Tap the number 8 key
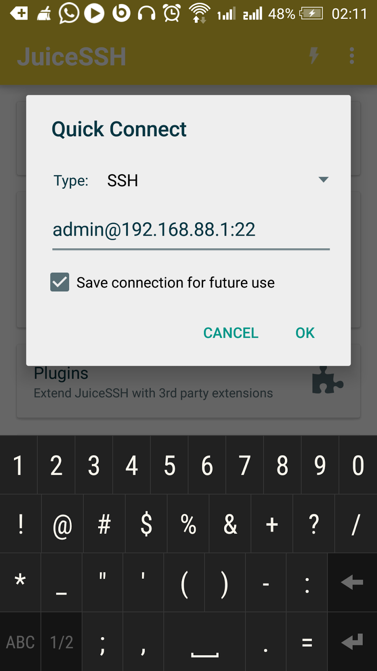Image resolution: width=377 pixels, height=671 pixels. [x=282, y=465]
